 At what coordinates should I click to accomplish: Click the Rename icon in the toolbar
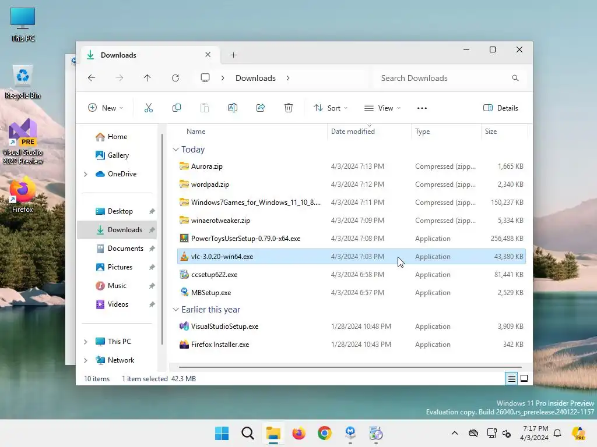(x=232, y=108)
